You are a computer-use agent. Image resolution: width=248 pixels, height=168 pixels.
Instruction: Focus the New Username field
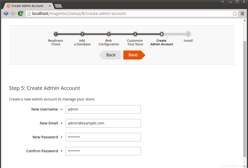point(103,109)
